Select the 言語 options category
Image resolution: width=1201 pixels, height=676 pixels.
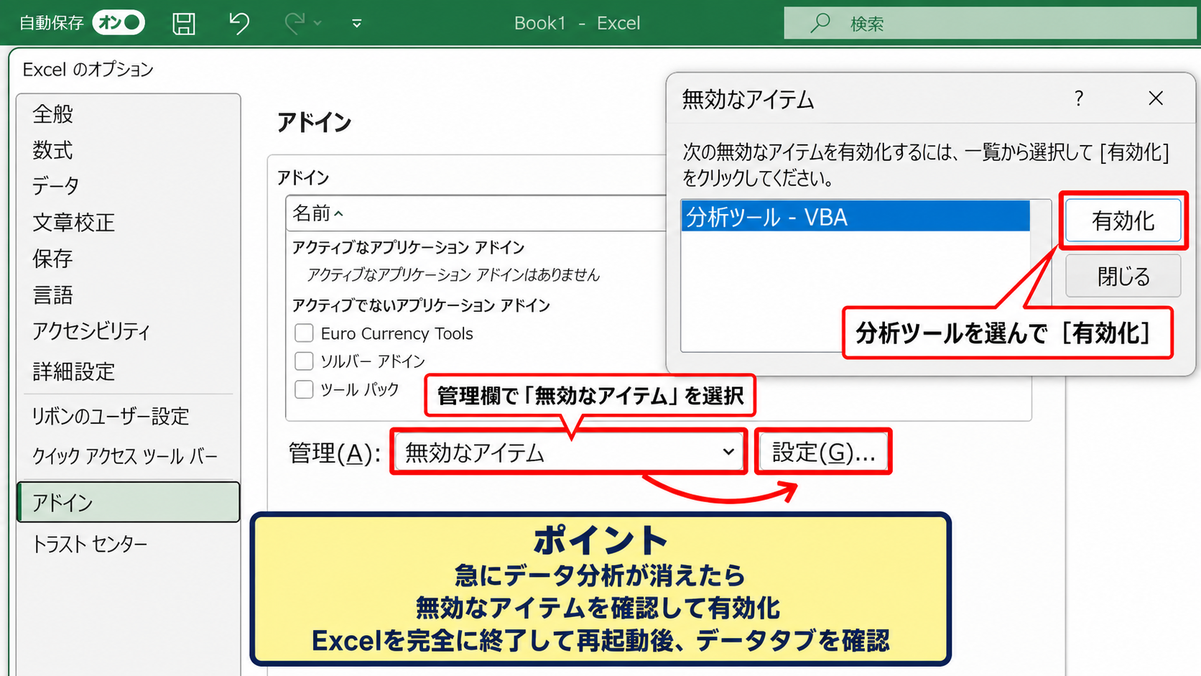[x=52, y=295]
